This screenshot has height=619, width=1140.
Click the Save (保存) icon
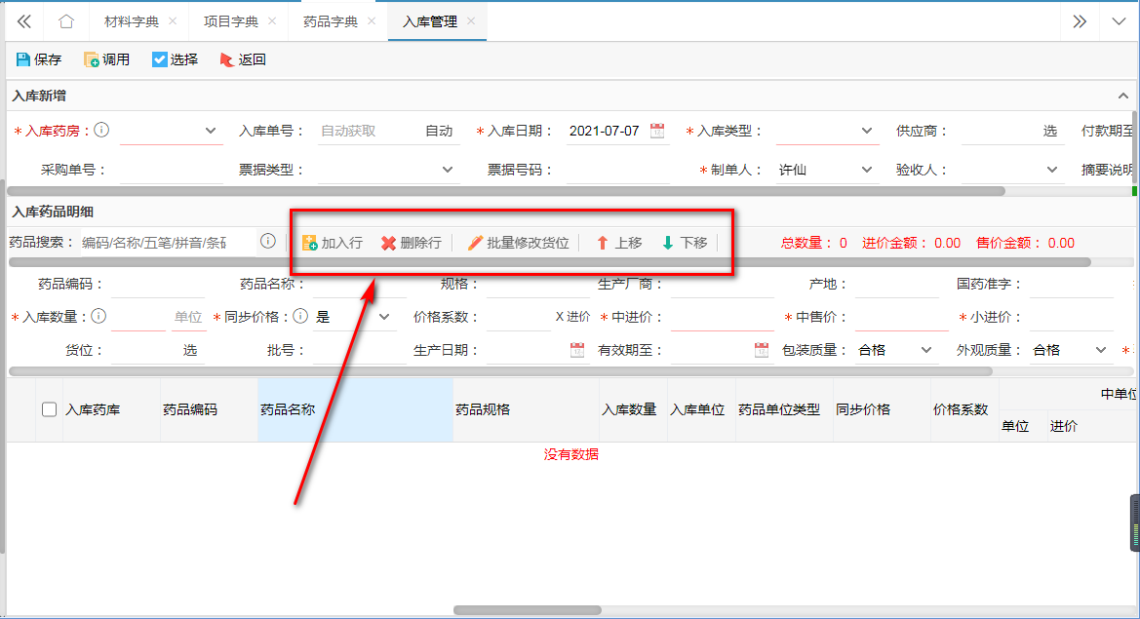click(23, 59)
